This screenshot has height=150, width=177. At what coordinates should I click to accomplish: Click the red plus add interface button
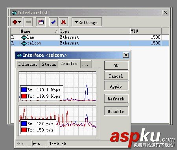tap(17, 22)
